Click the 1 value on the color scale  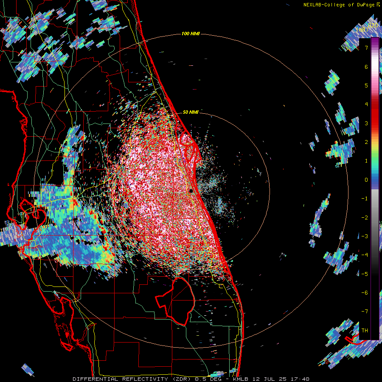pos(366,161)
